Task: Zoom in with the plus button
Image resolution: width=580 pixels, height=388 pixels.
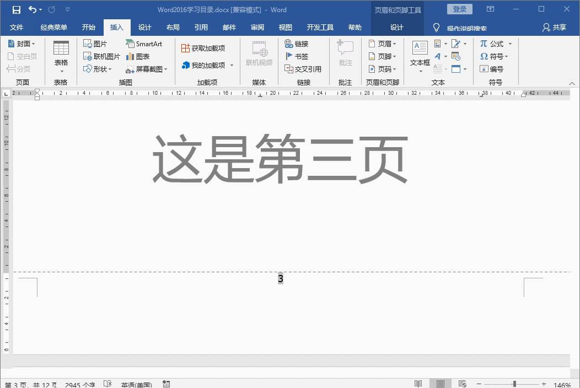Action: click(544, 384)
